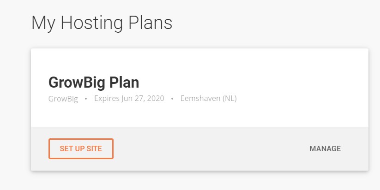Click the bullet before Eemshaven (NL)
The width and height of the screenshot is (380, 190).
[172, 99]
